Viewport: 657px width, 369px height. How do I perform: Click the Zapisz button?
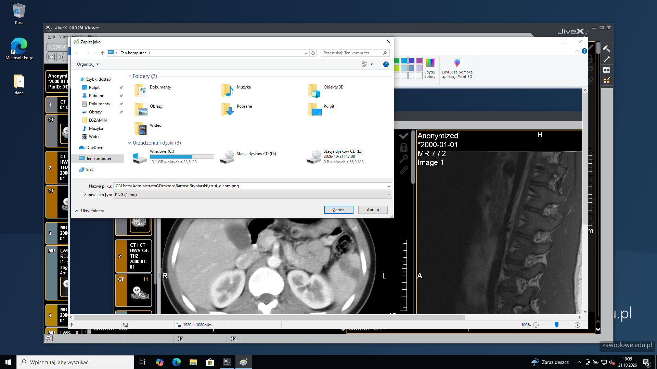click(x=338, y=210)
